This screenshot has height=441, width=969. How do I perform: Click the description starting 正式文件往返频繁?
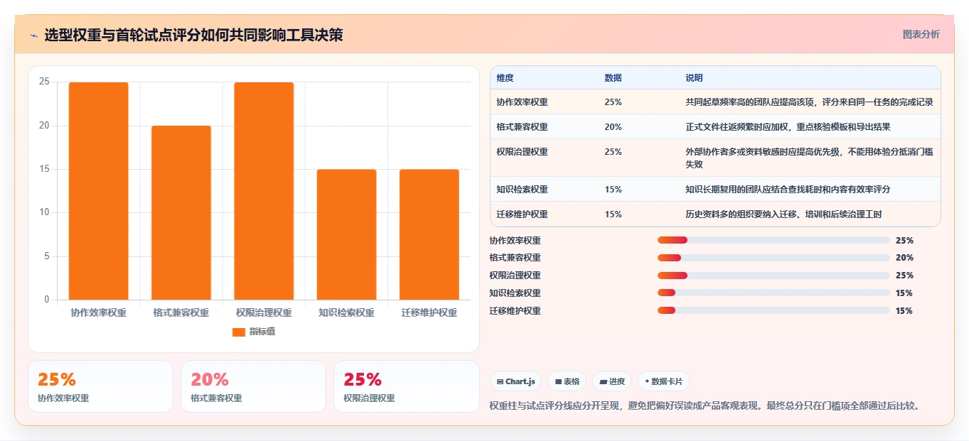[x=788, y=127]
